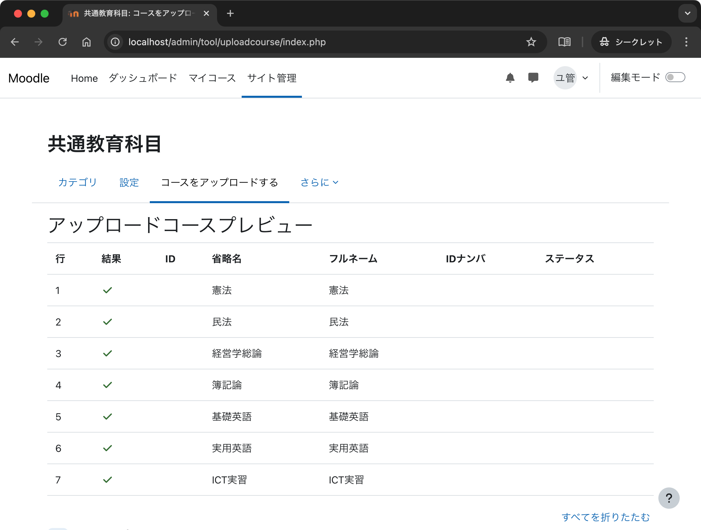
Task: Expand the さらに dropdown
Action: pyautogui.click(x=319, y=182)
